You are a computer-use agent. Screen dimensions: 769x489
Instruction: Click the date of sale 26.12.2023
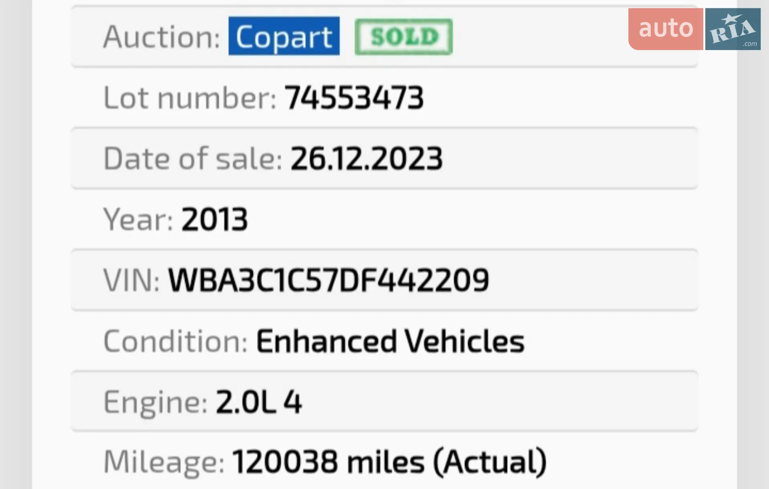366,159
